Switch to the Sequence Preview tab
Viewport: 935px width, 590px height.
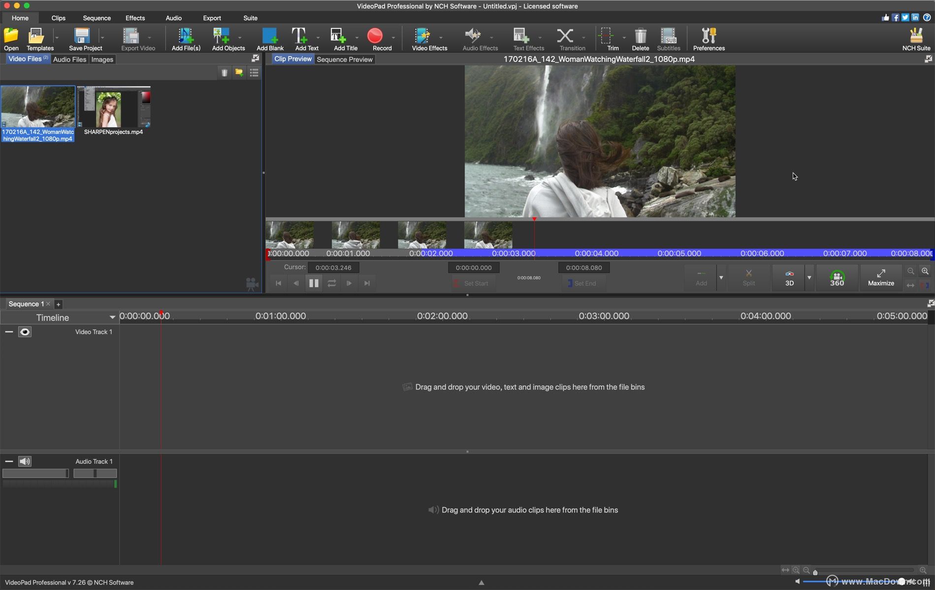(344, 59)
